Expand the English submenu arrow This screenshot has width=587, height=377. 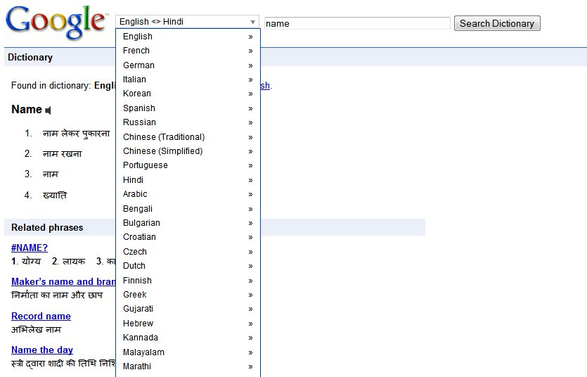click(250, 37)
